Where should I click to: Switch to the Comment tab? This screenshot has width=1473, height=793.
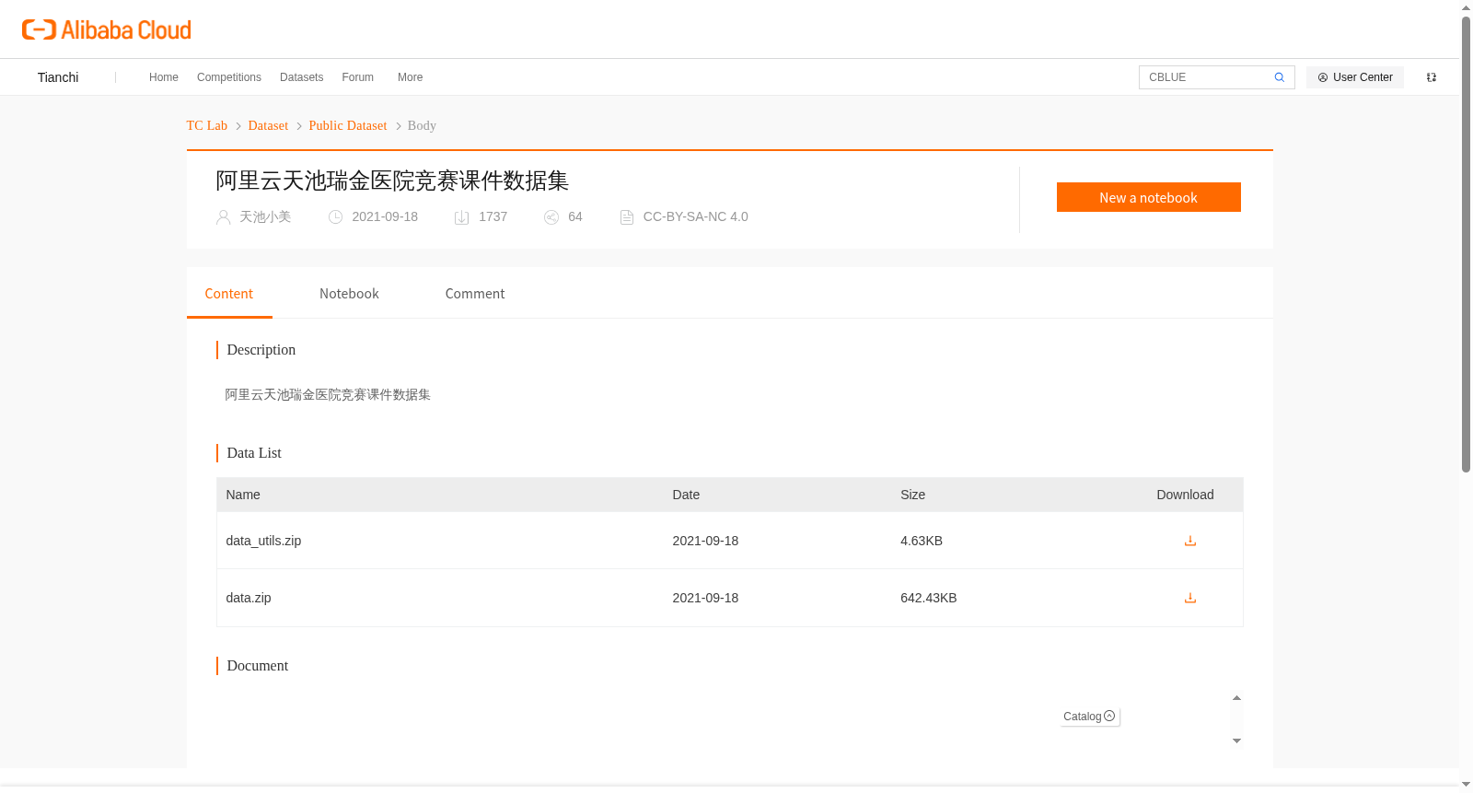(x=475, y=294)
